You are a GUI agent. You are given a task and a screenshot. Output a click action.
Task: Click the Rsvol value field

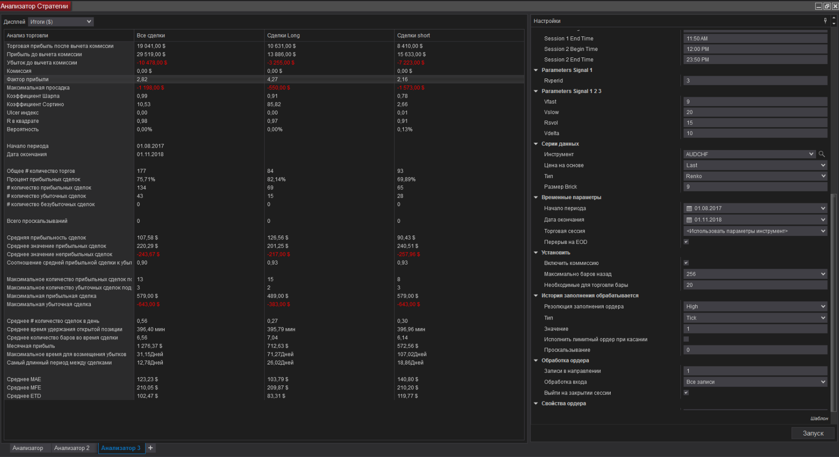(755, 123)
